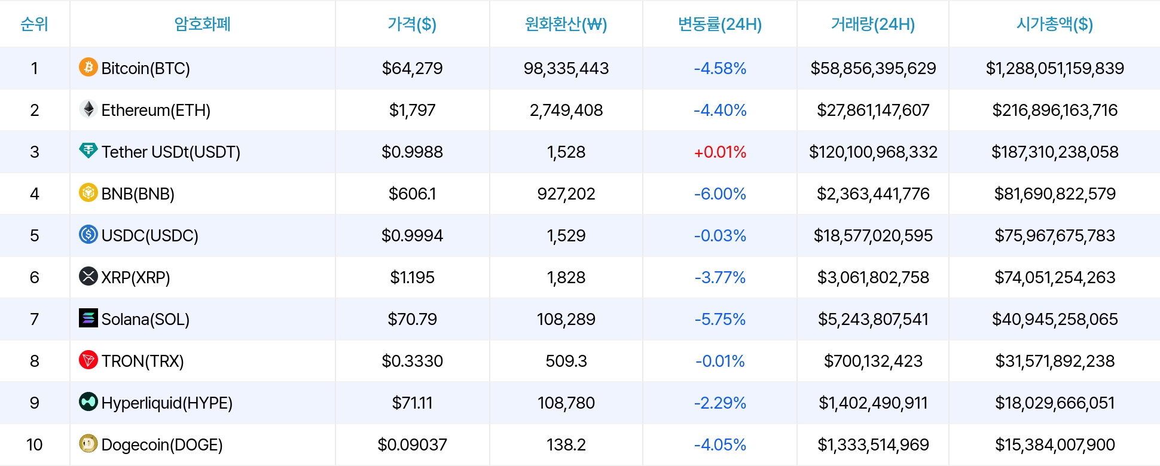Click TRON volume $700,132,423
The width and height of the screenshot is (1160, 466).
(873, 361)
